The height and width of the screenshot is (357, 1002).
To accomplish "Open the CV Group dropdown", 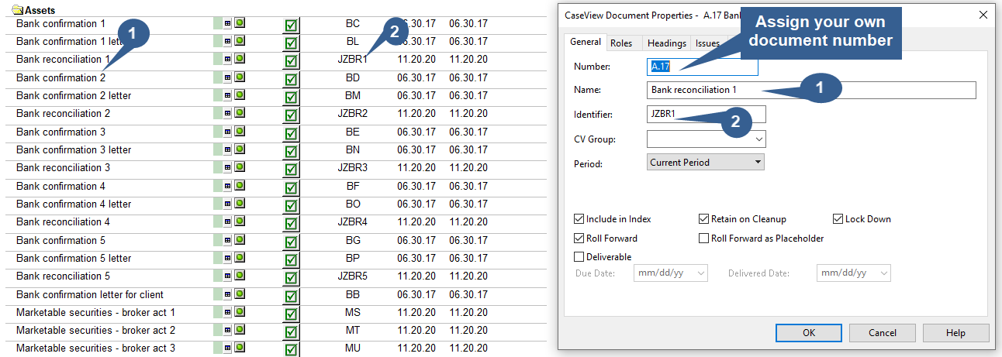I will pyautogui.click(x=758, y=139).
